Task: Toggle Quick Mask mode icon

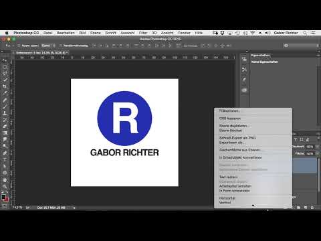Action: click(5, 206)
